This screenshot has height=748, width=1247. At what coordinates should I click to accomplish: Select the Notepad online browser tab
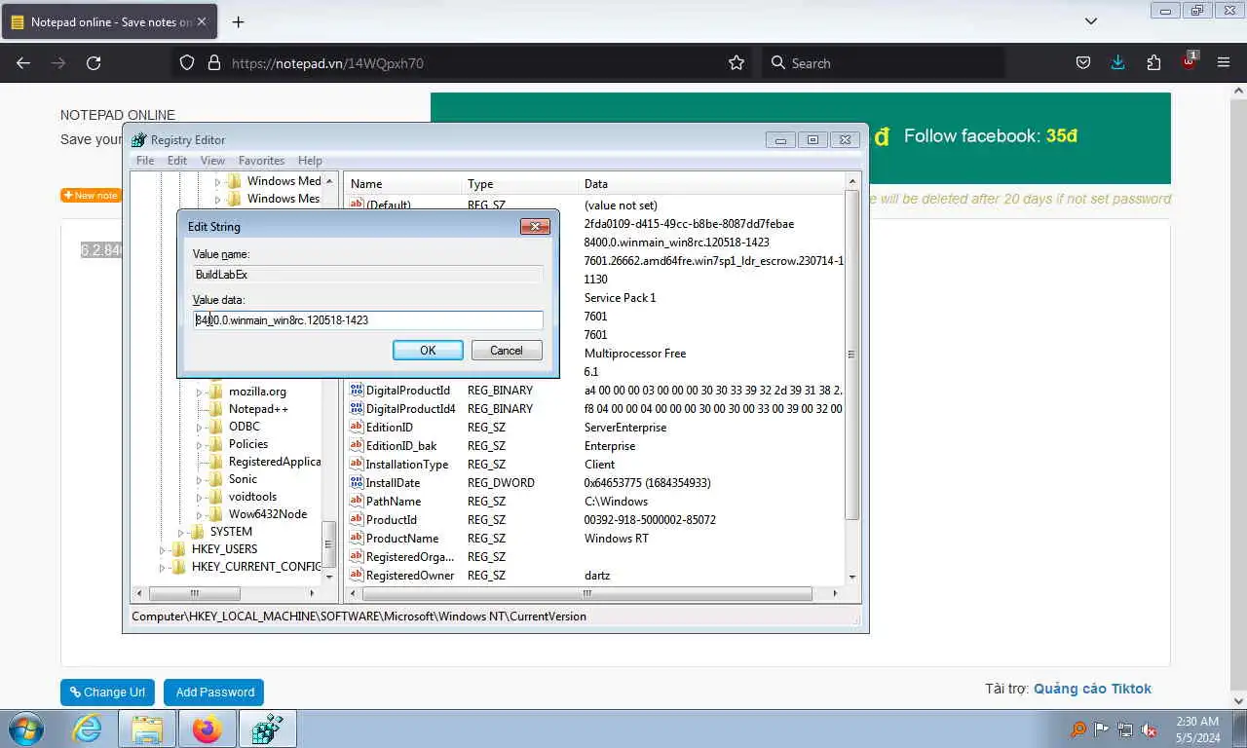tap(110, 21)
